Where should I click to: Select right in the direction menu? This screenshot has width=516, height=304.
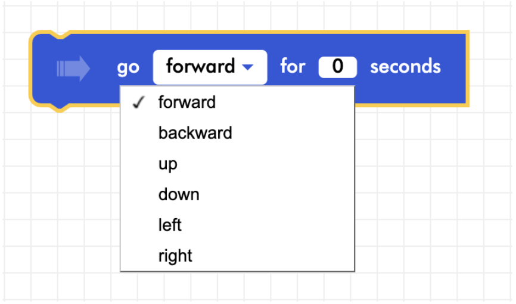tap(175, 256)
